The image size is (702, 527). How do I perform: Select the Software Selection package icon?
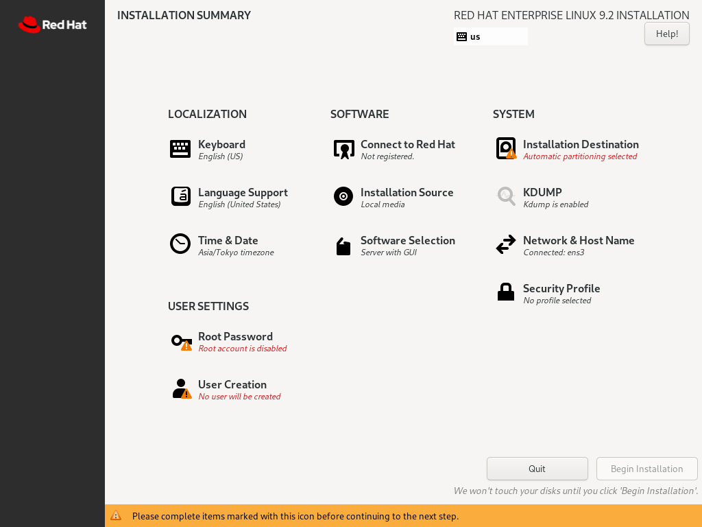(343, 245)
